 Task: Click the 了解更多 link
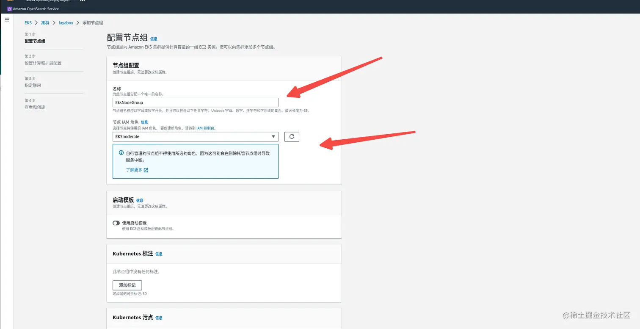(134, 170)
